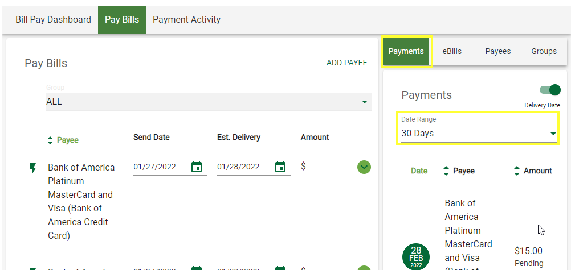Select the Pay Bills tab
Viewport: 571px width, 270px height.
(x=122, y=20)
